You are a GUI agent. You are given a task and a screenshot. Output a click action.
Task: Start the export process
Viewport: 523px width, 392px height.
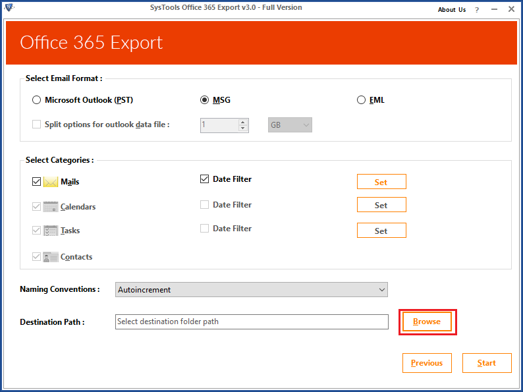pos(487,363)
